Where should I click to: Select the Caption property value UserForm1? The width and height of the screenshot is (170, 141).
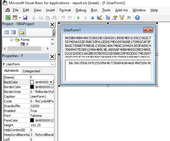click(x=42, y=96)
